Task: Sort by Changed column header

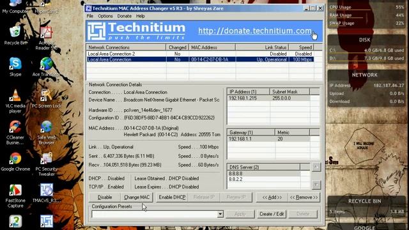Action: tap(178, 47)
